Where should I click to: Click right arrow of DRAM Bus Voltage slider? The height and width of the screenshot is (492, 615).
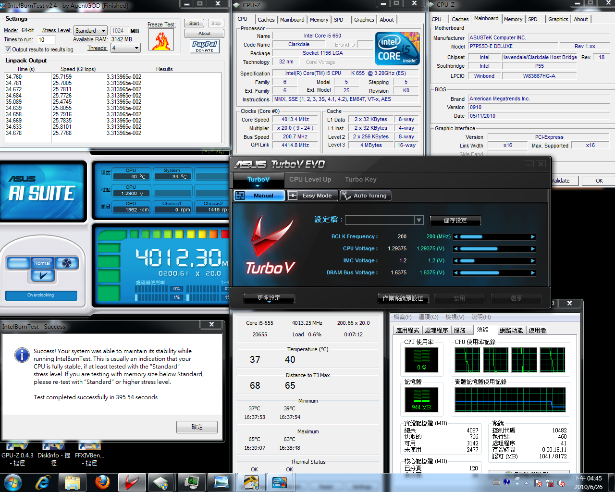pos(533,273)
